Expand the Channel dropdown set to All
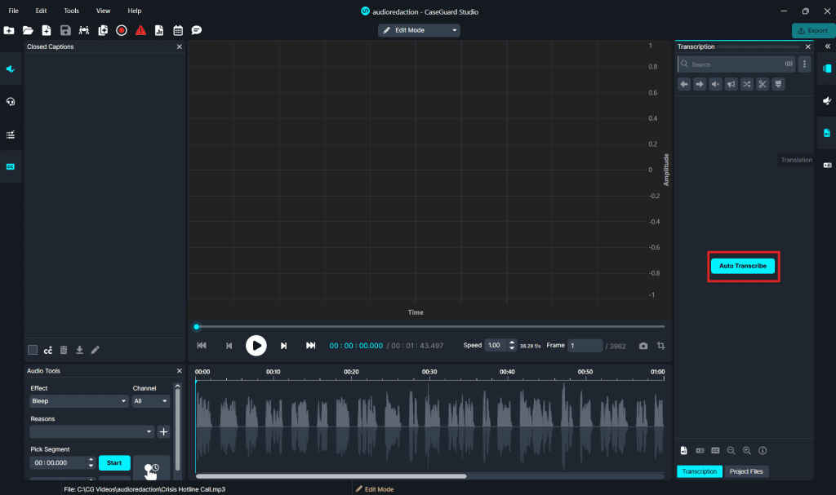The height and width of the screenshot is (495, 836). (151, 401)
